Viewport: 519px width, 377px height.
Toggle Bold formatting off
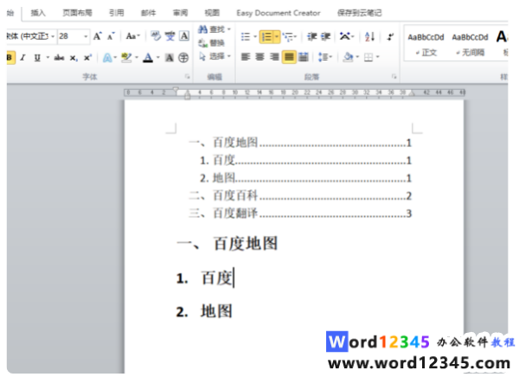tap(10, 58)
